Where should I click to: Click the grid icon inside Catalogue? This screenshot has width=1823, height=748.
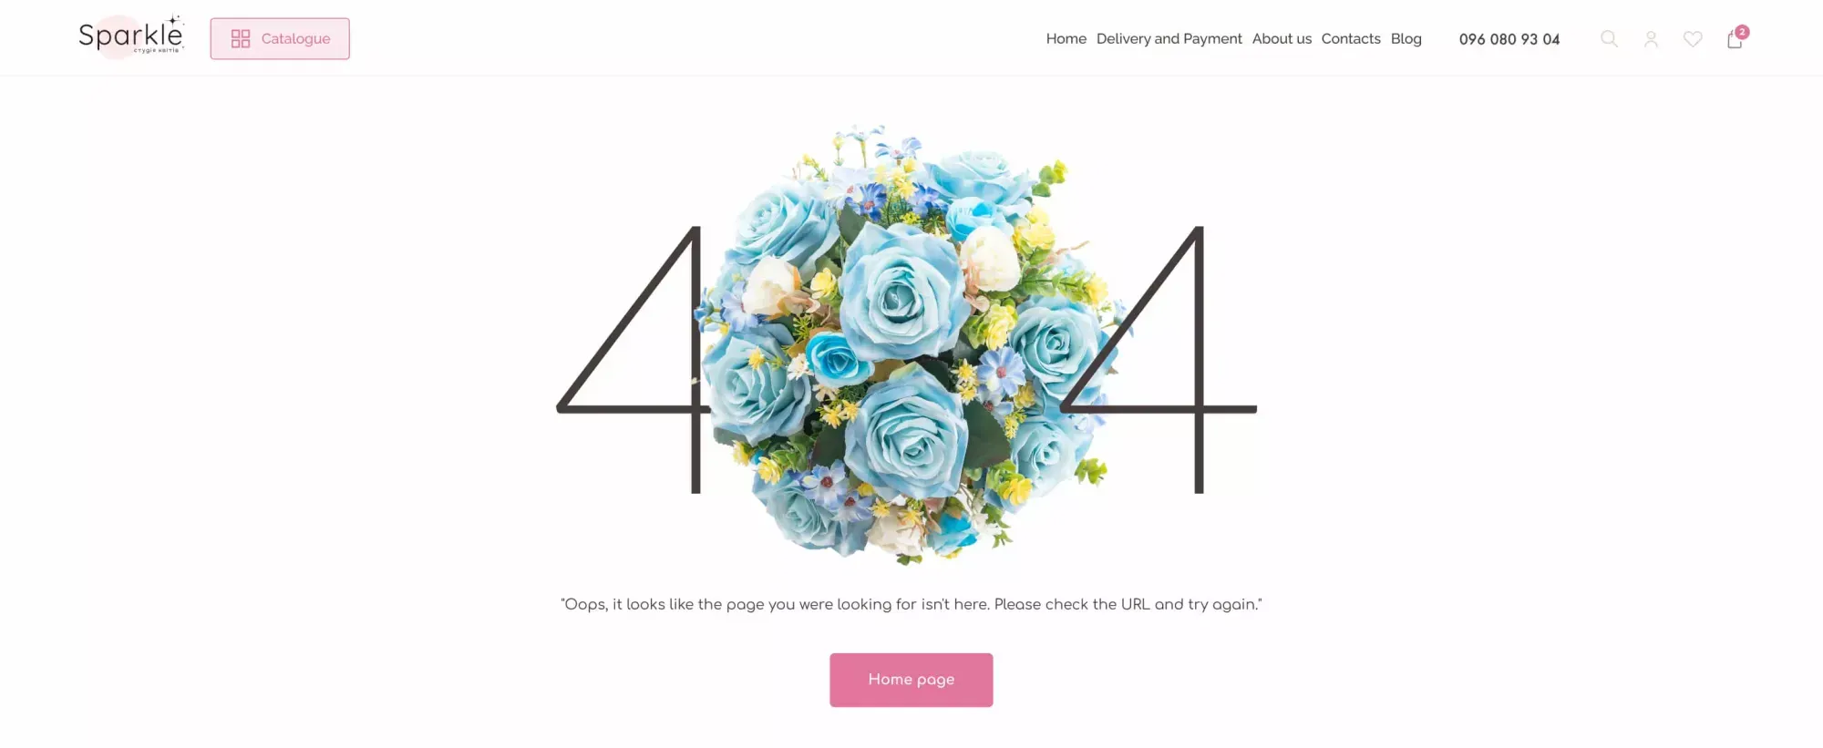pos(241,38)
